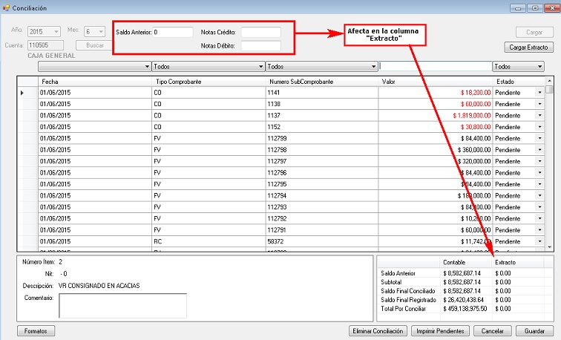Expand the Fecha filter dropdown
This screenshot has width=561, height=340.
[94, 66]
